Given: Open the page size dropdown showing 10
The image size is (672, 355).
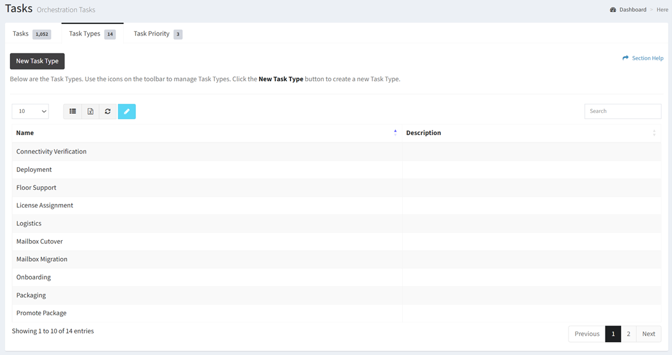Looking at the screenshot, I should tap(30, 111).
